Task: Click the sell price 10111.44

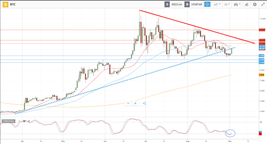Action: (x=177, y=4)
